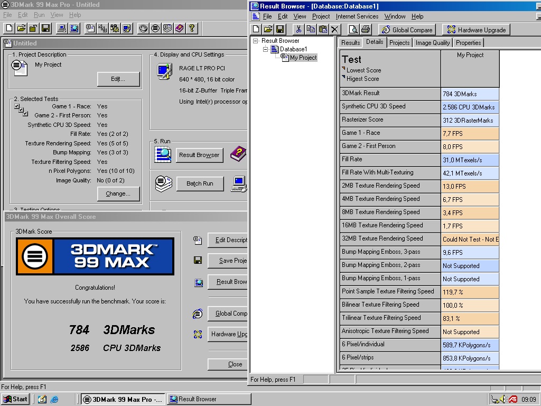The width and height of the screenshot is (541, 406).
Task: Click the purple help book icon beside Result Browser button
Action: 238,154
